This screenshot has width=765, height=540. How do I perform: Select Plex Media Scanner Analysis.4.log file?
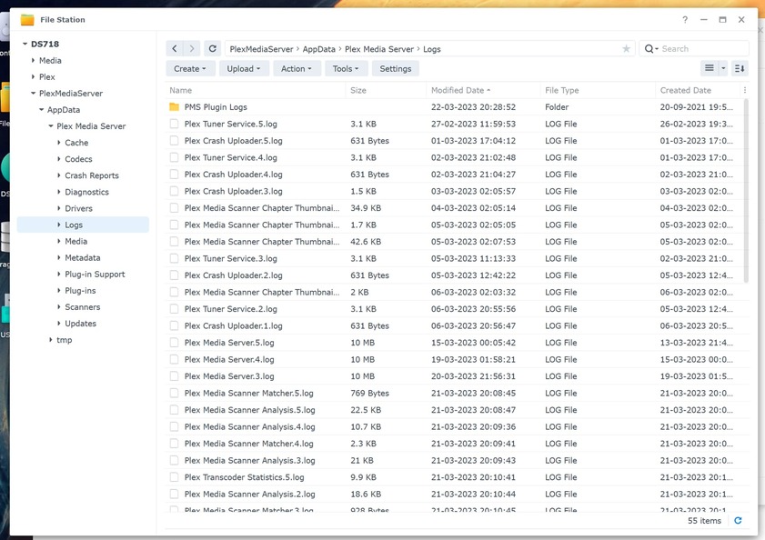pyautogui.click(x=250, y=427)
